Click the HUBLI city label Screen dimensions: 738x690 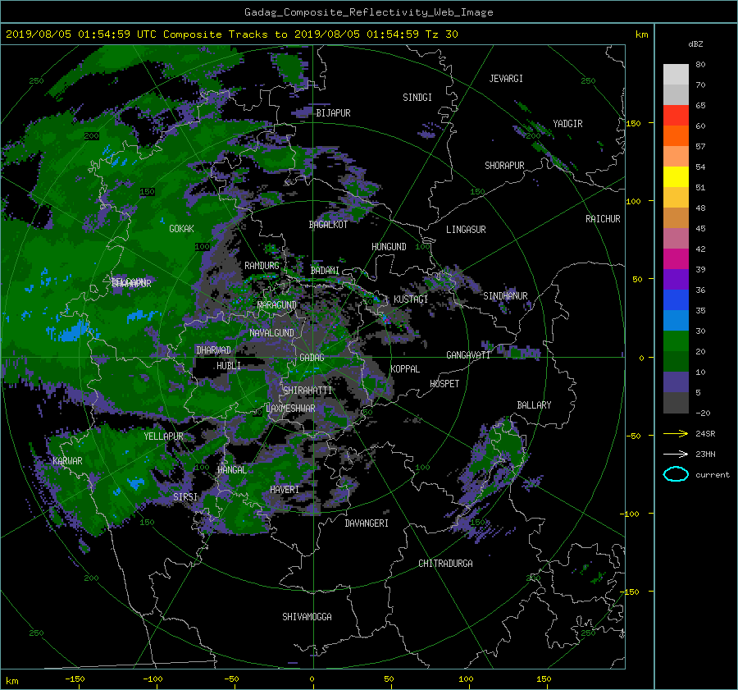point(229,366)
